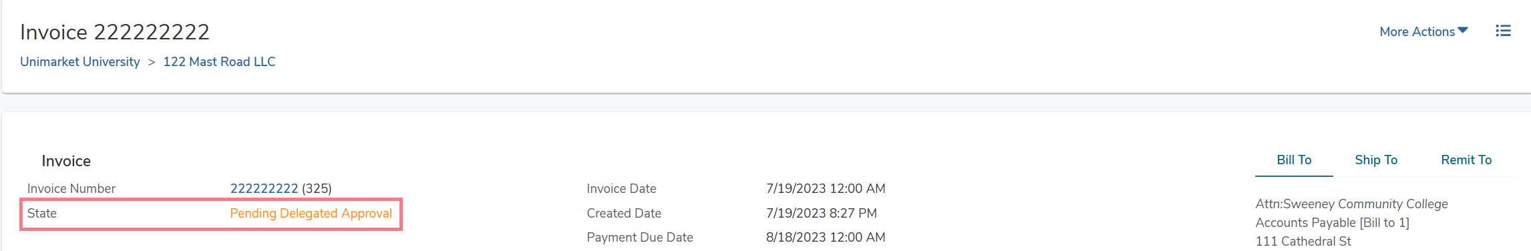Click the Pending Delegated Approval state text
This screenshot has width=1531, height=251.
(x=311, y=214)
